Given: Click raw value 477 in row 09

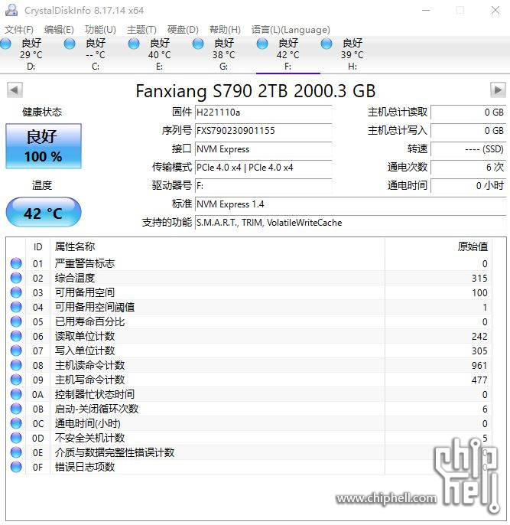Looking at the screenshot, I should (x=479, y=380).
